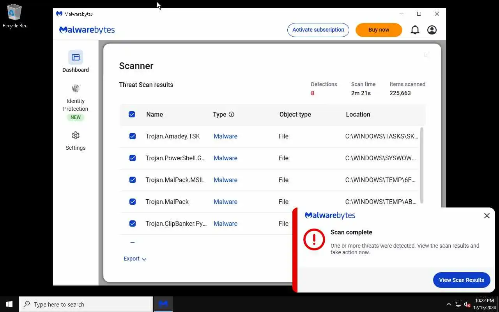Sort by the Object type column header

295,114
